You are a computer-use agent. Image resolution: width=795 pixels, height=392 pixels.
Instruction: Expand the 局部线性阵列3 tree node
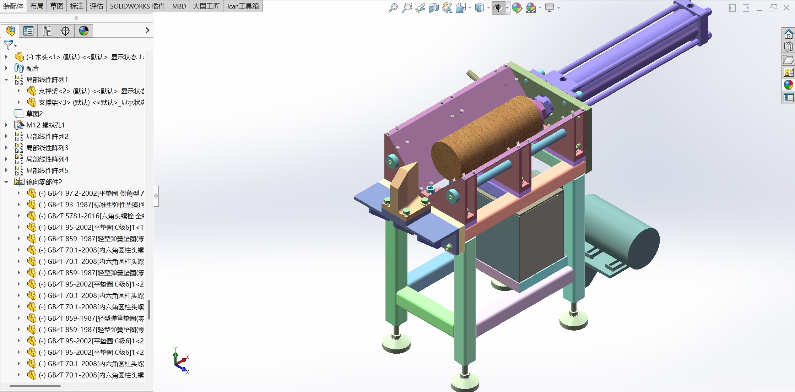[6, 148]
